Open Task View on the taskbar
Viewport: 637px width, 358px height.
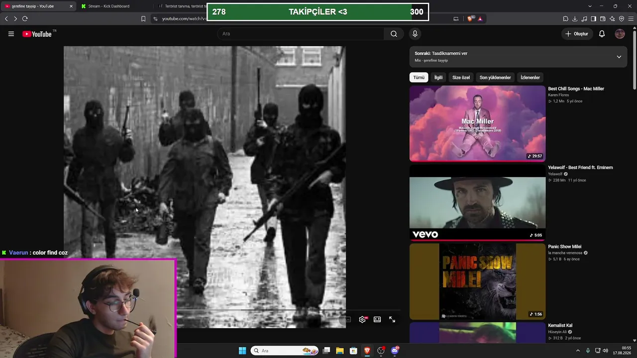pos(326,351)
